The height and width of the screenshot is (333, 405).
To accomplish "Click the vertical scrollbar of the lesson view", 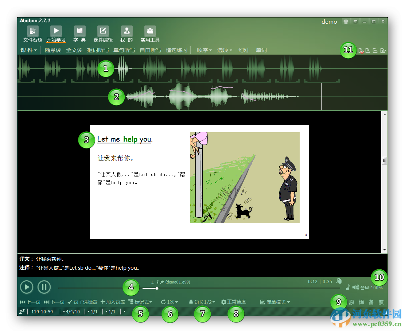I will (385, 160).
